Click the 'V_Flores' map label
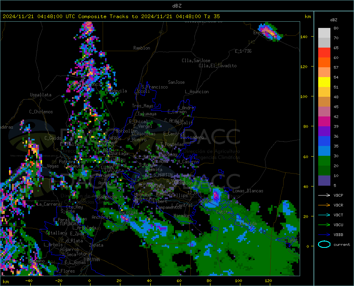 65,271
